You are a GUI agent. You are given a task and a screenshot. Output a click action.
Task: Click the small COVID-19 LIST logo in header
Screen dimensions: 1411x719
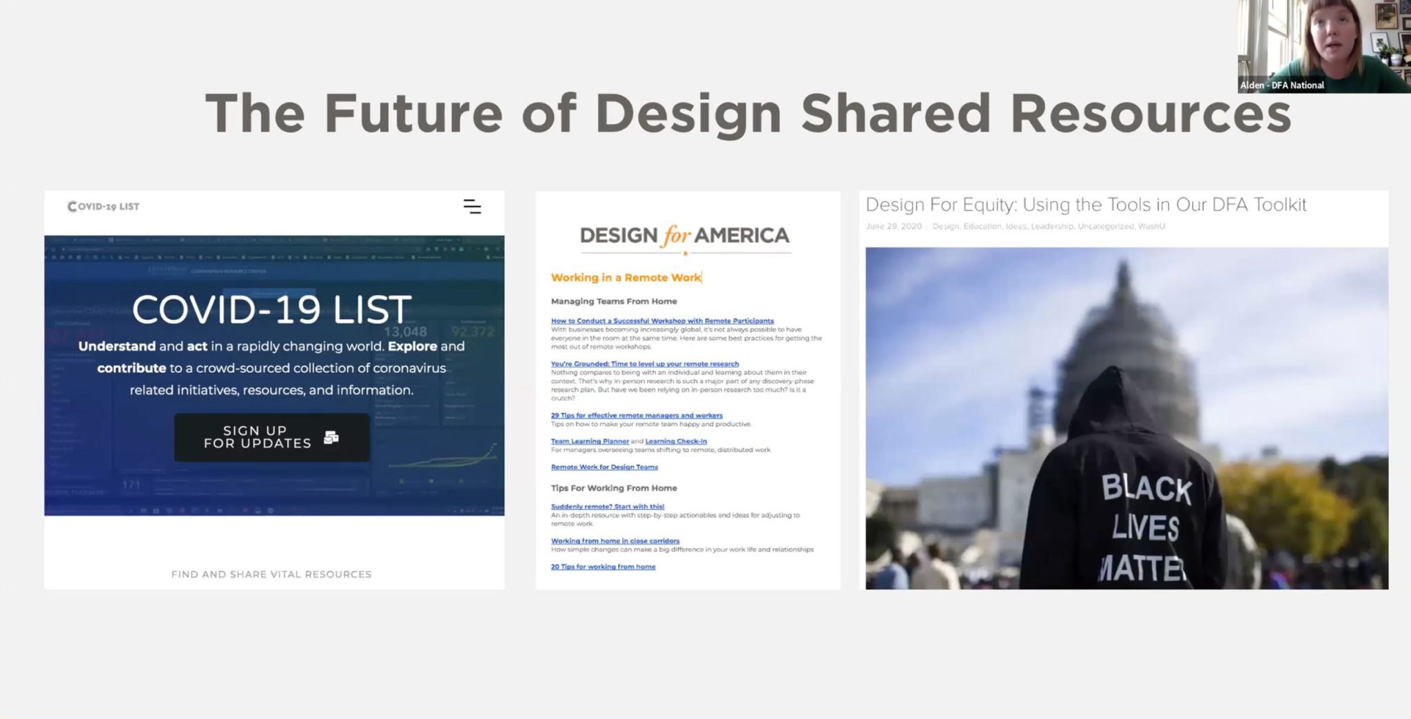(x=103, y=206)
